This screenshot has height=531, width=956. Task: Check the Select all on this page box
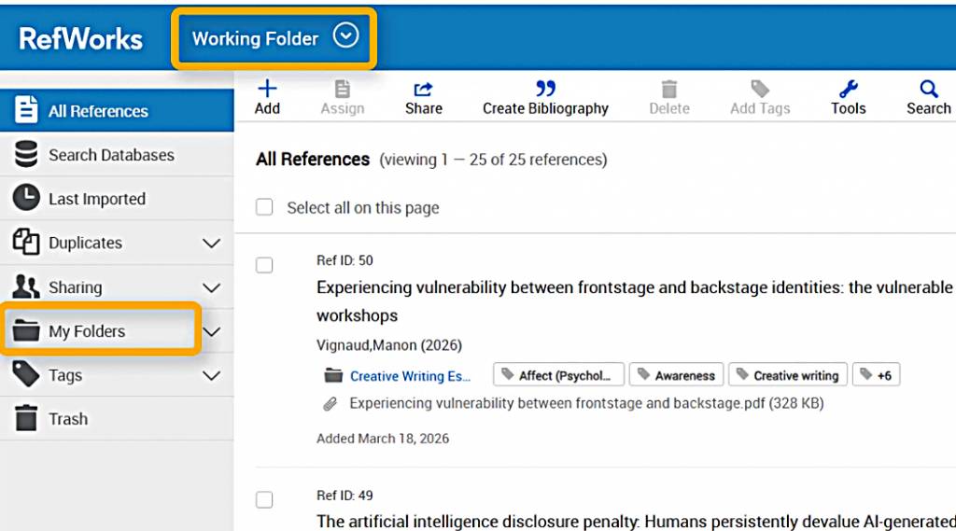tap(265, 207)
